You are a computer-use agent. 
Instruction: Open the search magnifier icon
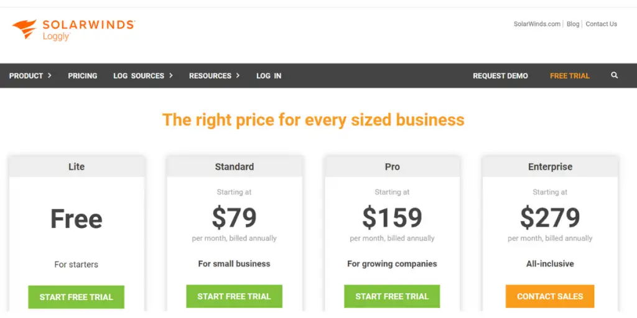click(614, 75)
